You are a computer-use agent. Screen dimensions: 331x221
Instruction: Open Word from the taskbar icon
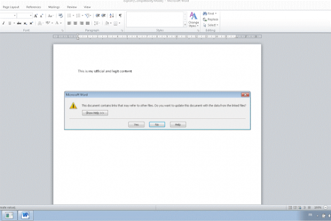point(25,215)
